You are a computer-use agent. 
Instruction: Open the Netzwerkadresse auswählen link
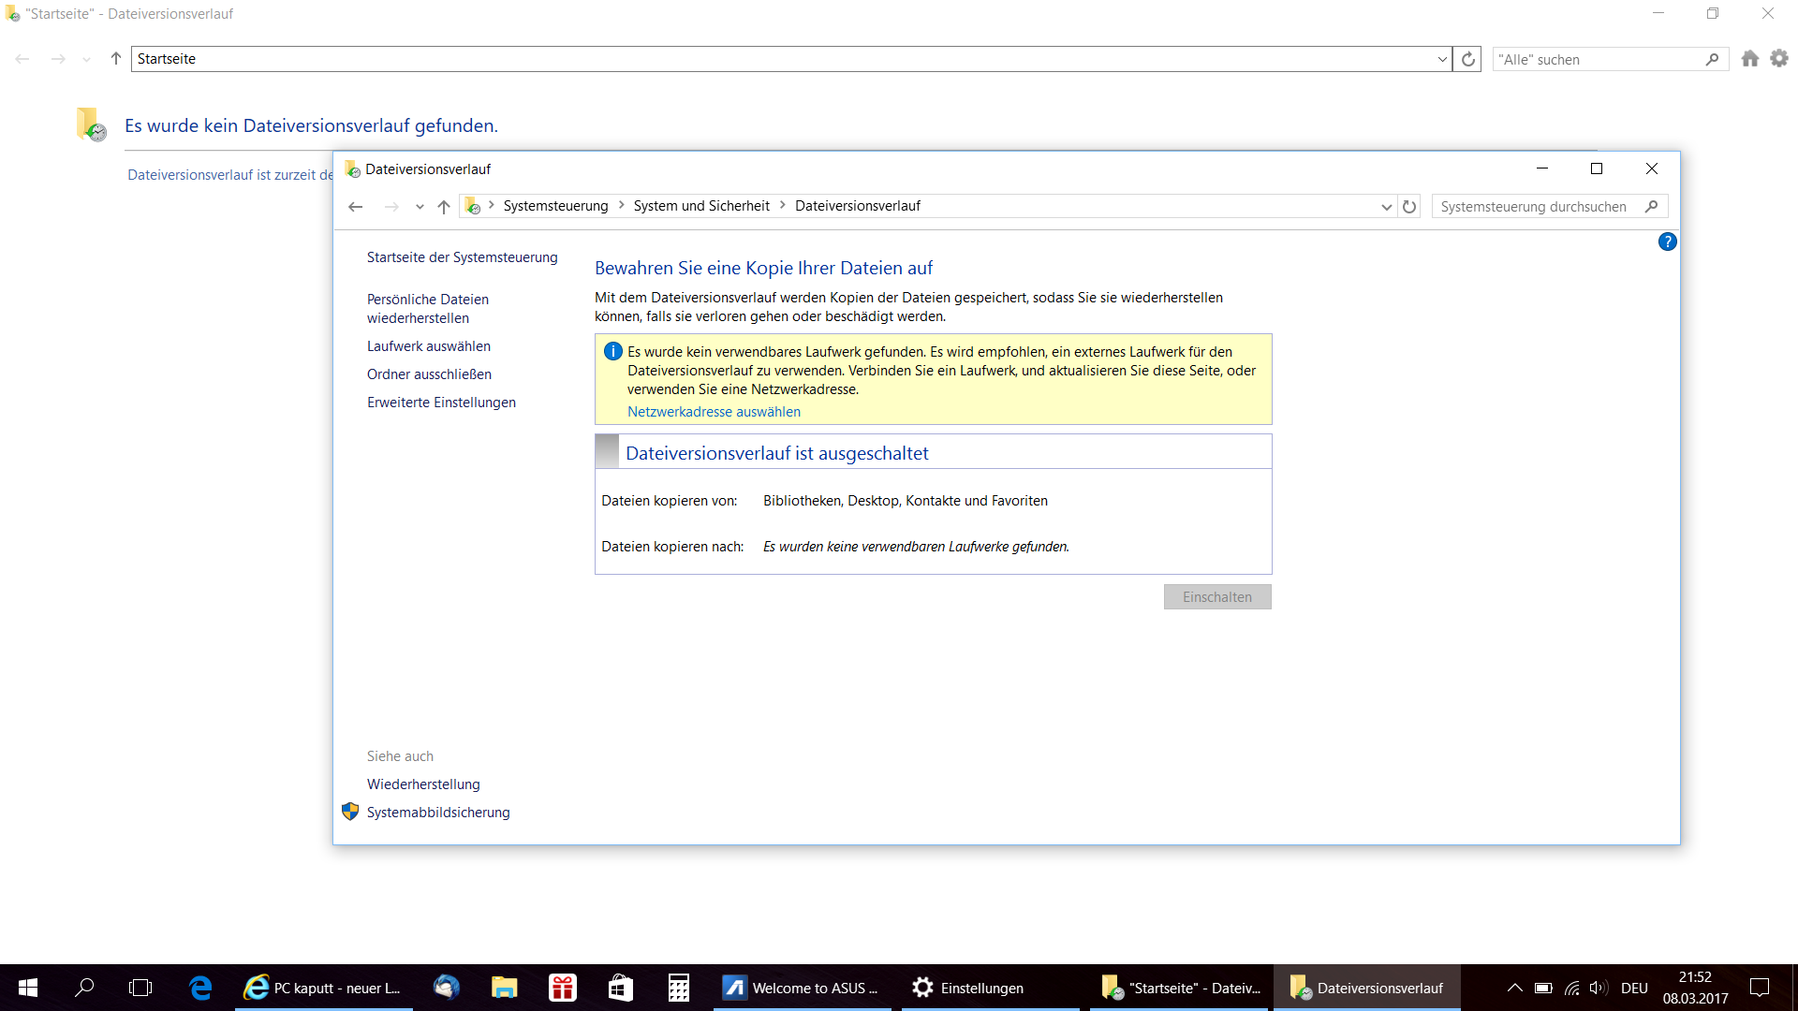[x=714, y=412]
